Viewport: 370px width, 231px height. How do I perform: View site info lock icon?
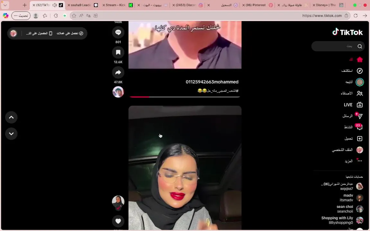point(346,15)
